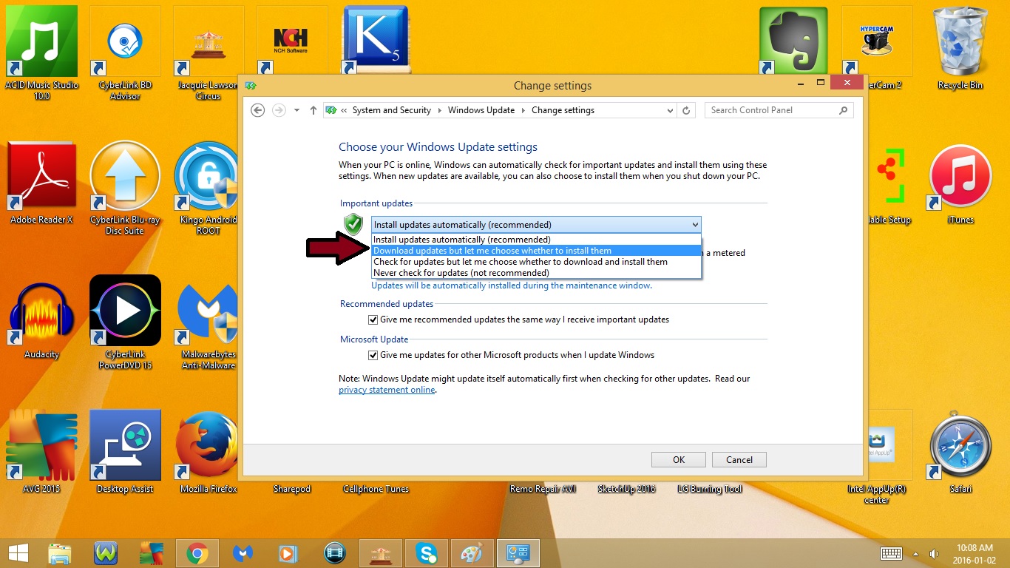Screen dimensions: 1010x568
Task: Open Skype from the taskbar
Action: (427, 552)
